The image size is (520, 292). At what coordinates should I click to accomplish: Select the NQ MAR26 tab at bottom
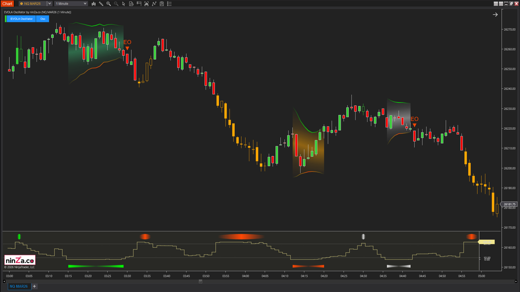[x=19, y=286]
